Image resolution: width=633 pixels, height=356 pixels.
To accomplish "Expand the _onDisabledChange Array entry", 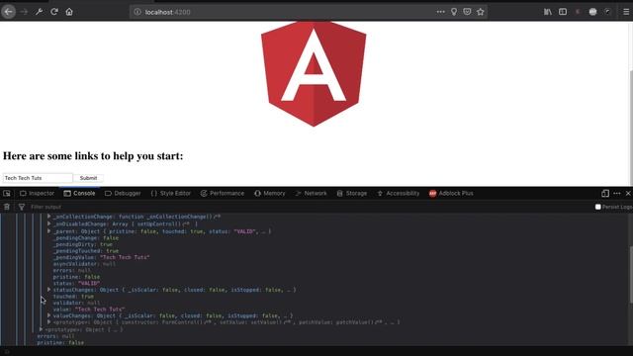I will [48, 223].
